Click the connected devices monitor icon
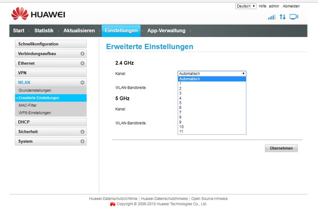318x213 pixels. tap(294, 17)
